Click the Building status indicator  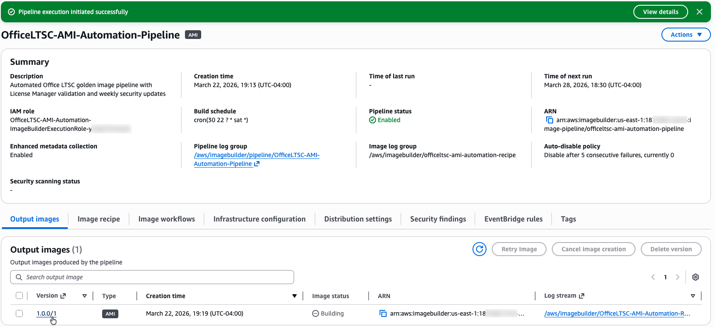pyautogui.click(x=328, y=313)
